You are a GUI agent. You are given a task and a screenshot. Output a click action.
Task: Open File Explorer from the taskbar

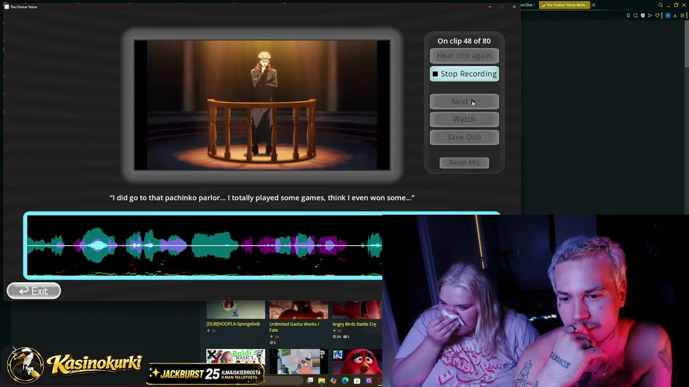(x=321, y=381)
